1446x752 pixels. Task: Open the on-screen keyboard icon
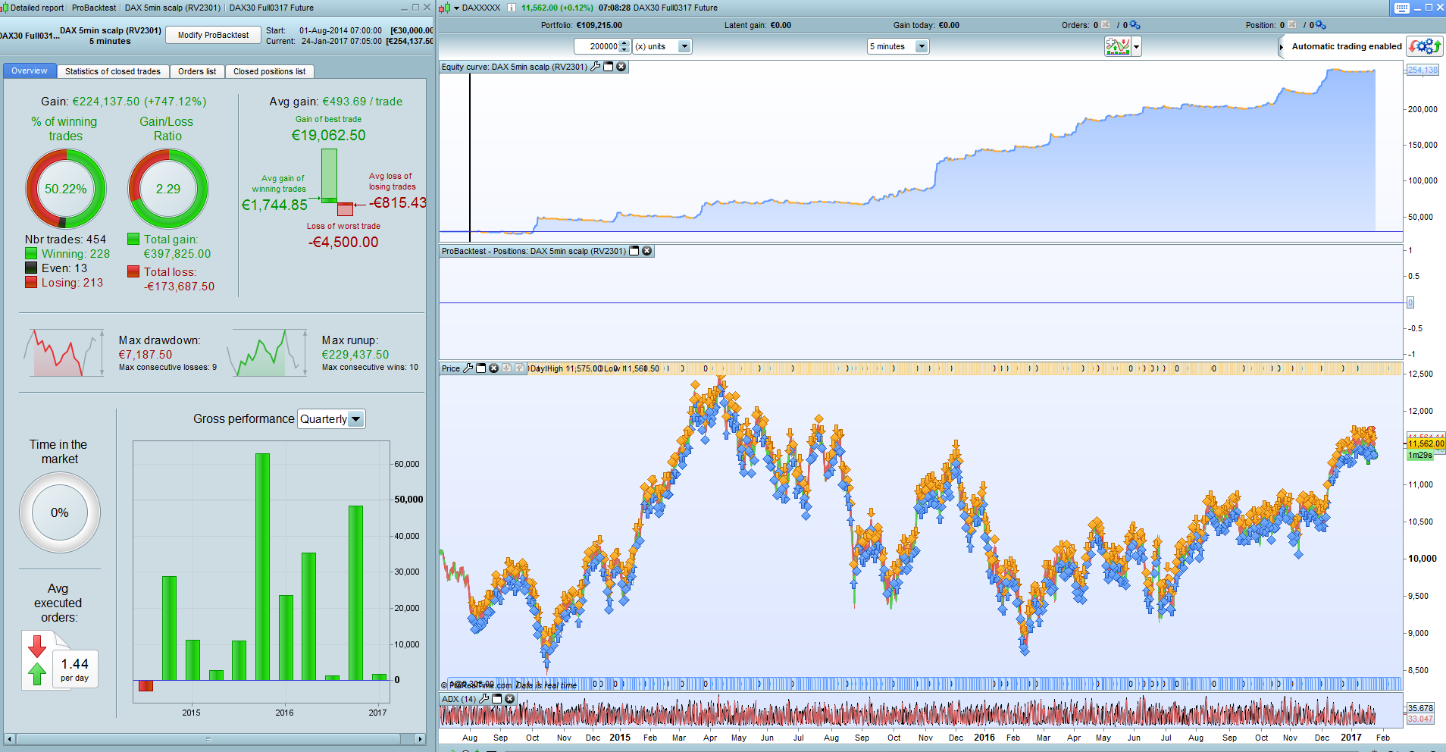click(1401, 8)
